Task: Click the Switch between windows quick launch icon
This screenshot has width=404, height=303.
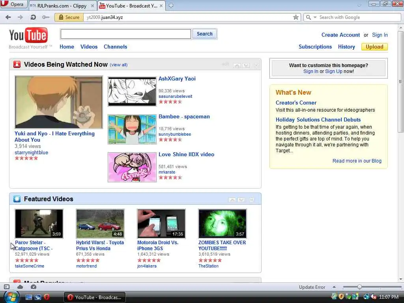Action: pyautogui.click(x=38, y=297)
